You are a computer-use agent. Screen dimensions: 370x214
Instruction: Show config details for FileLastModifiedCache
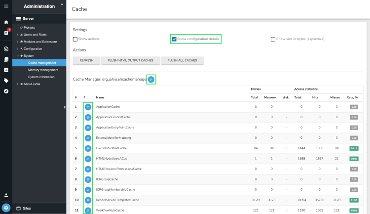pos(88,148)
